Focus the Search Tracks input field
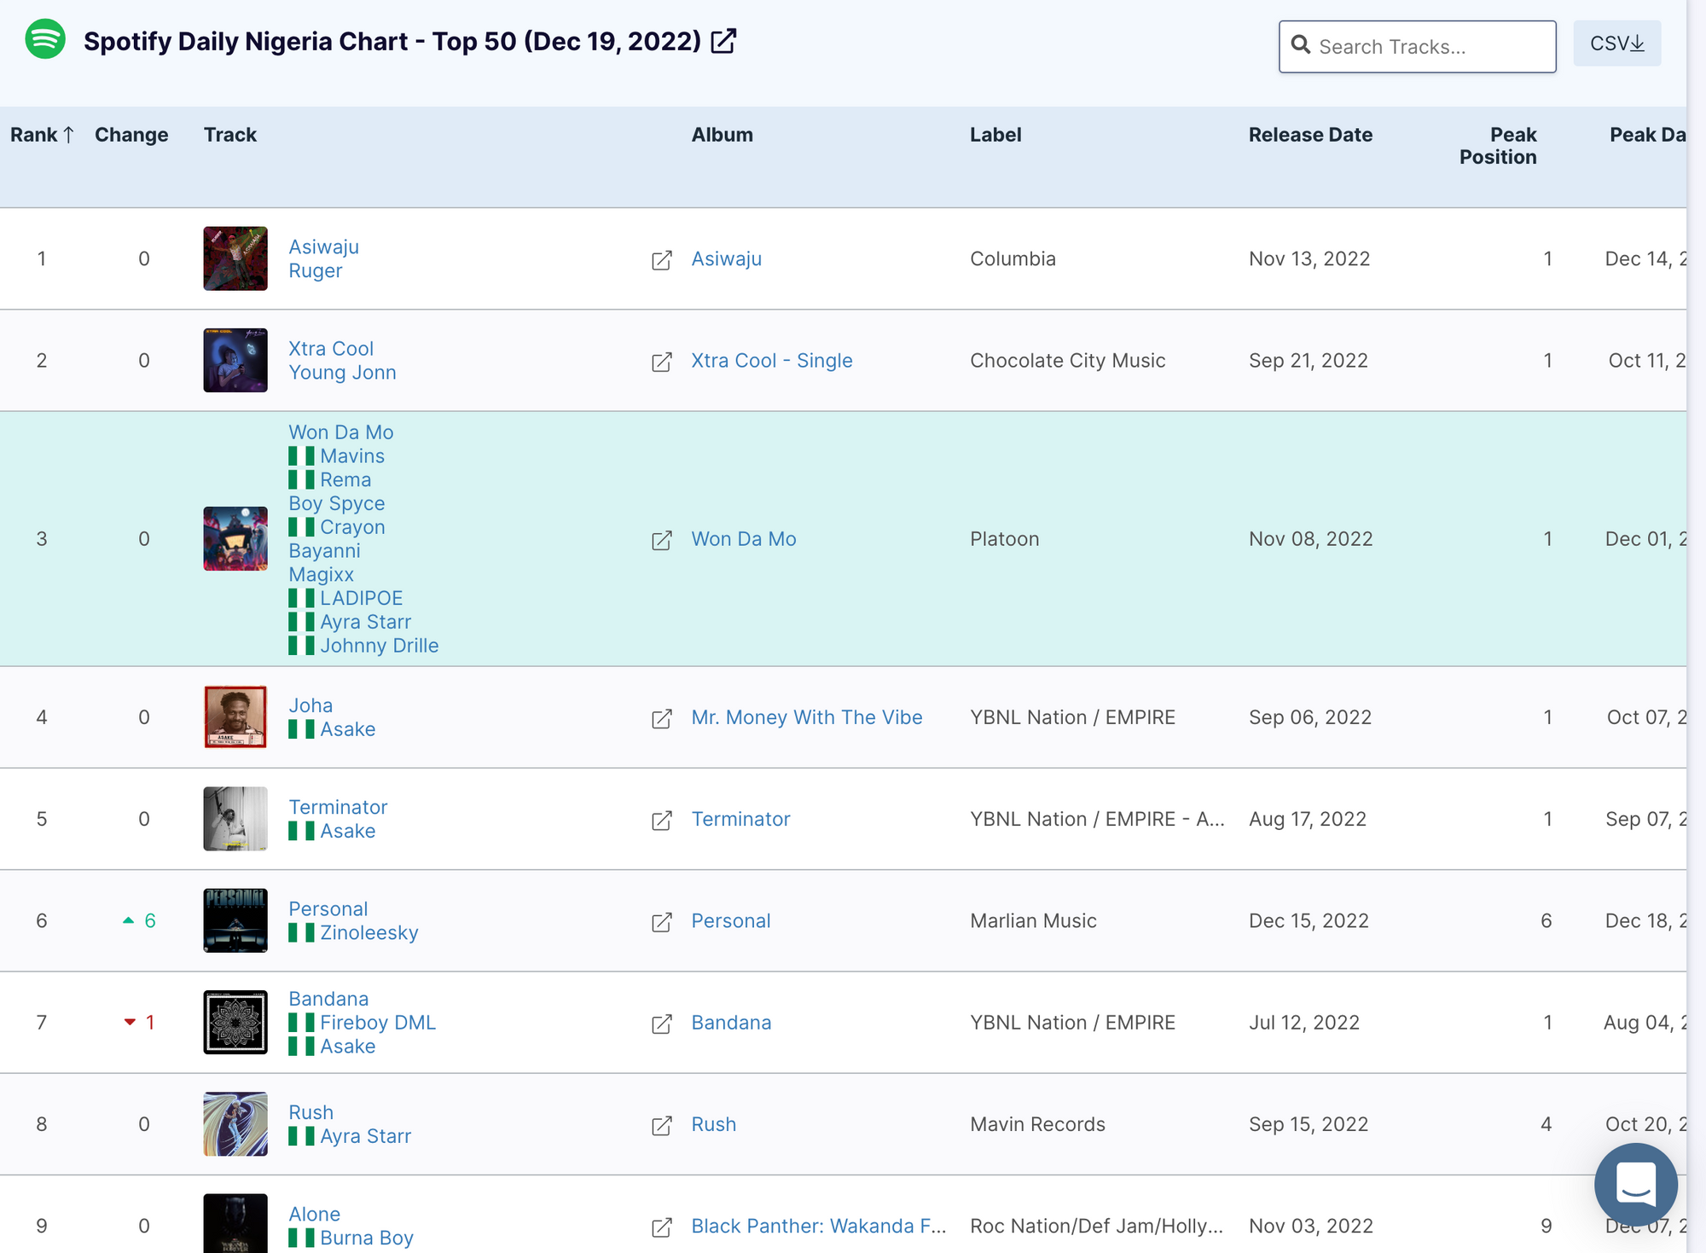This screenshot has height=1253, width=1706. 1418,46
